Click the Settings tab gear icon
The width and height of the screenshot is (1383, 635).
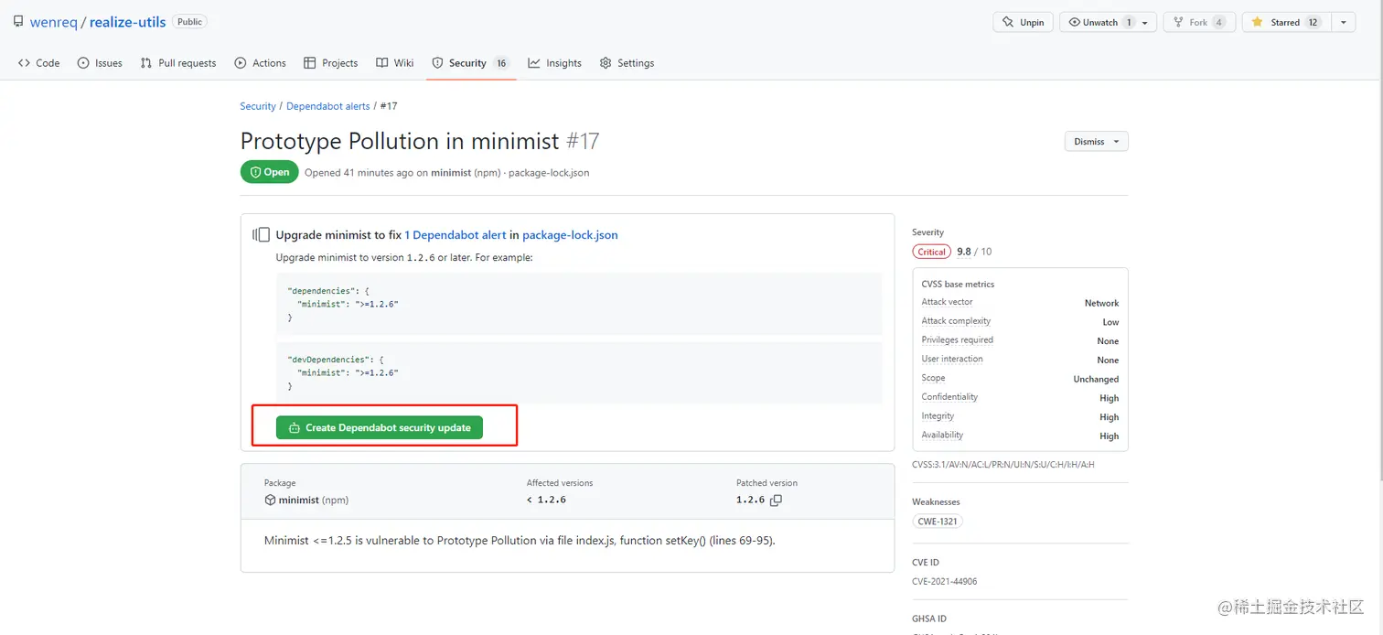tap(606, 63)
